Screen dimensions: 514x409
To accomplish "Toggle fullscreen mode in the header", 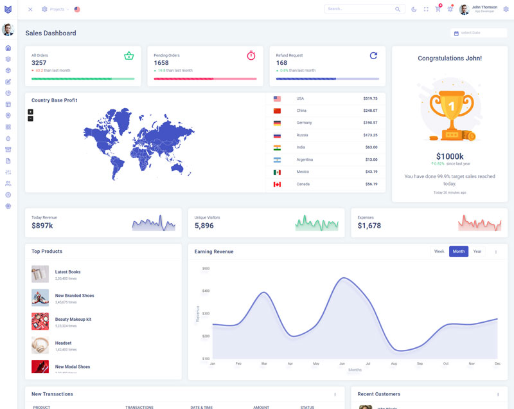I will (x=426, y=9).
